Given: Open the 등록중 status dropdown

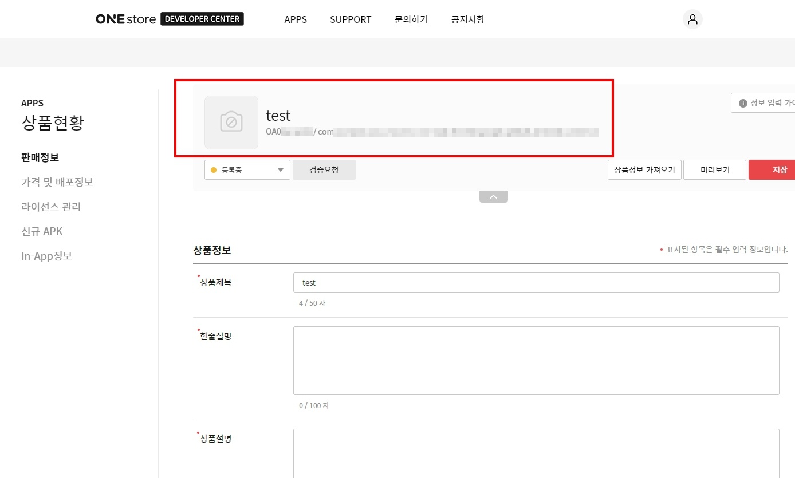Looking at the screenshot, I should coord(247,170).
